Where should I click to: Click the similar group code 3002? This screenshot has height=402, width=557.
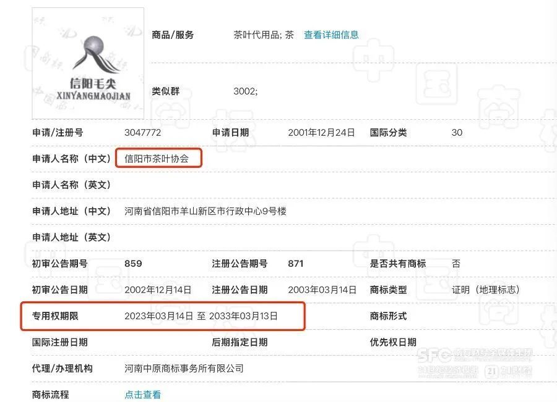click(x=245, y=91)
